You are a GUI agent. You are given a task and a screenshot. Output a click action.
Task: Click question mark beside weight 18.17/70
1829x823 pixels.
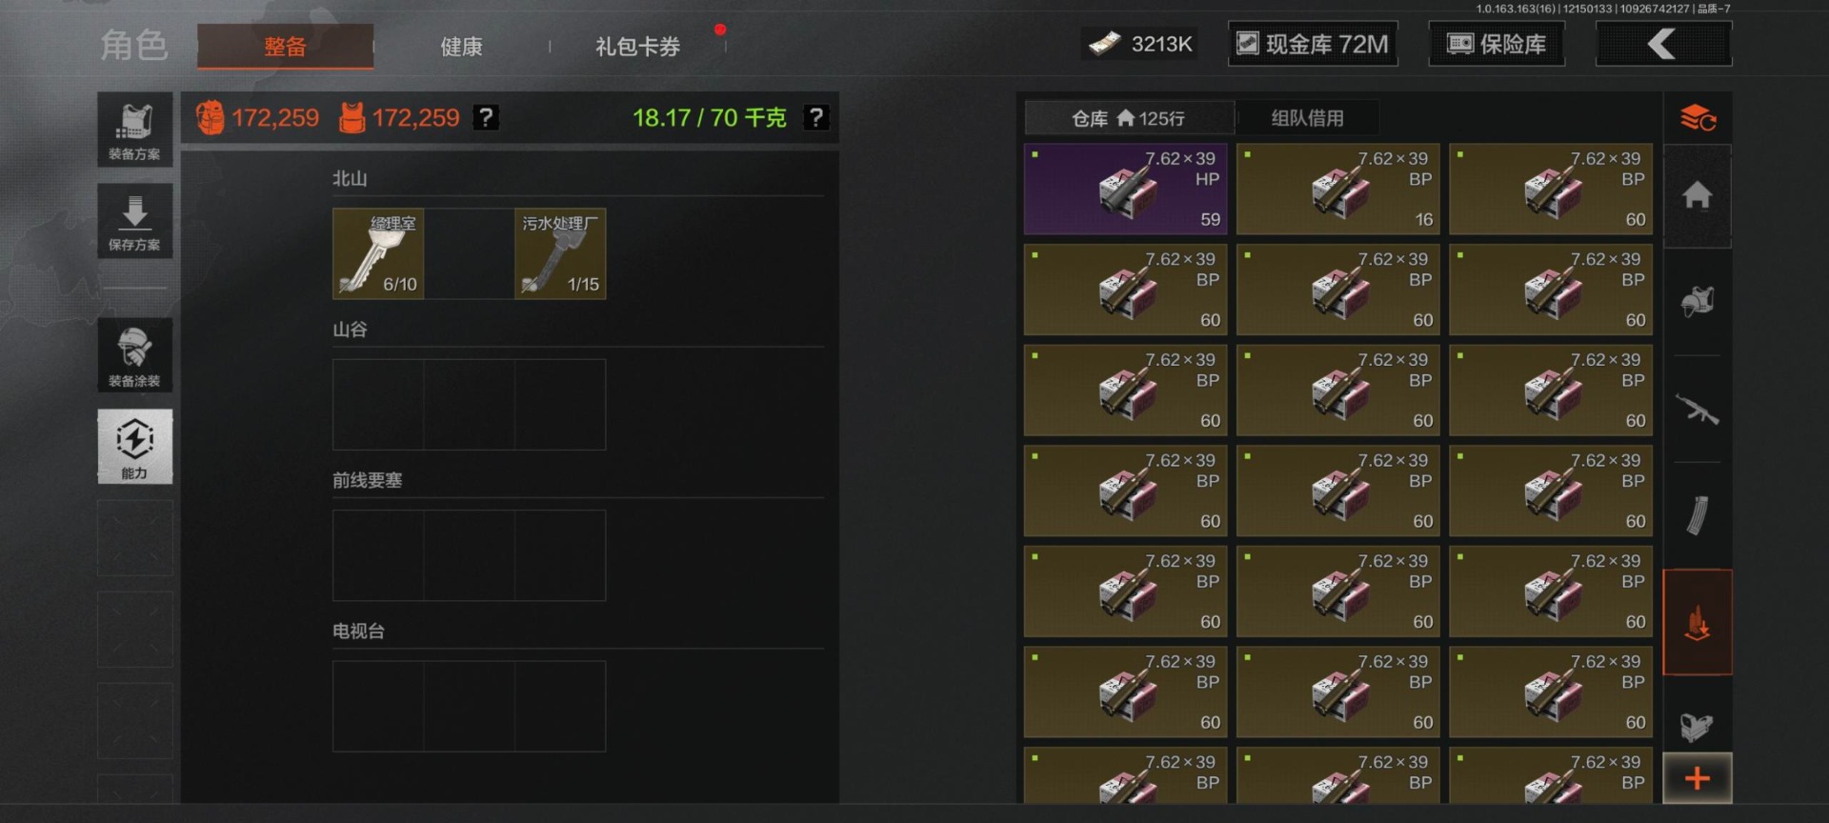(815, 117)
